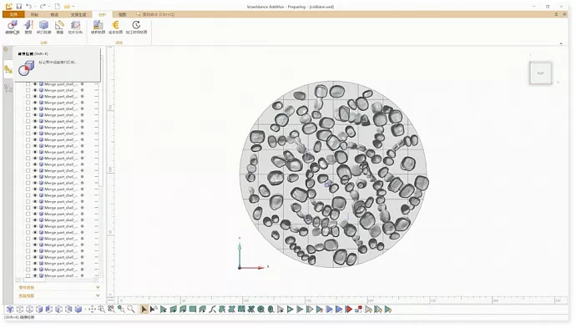Viewport: 576px width, 328px height.
Task: Open the clock build-time estimation tool
Action: click(x=136, y=27)
